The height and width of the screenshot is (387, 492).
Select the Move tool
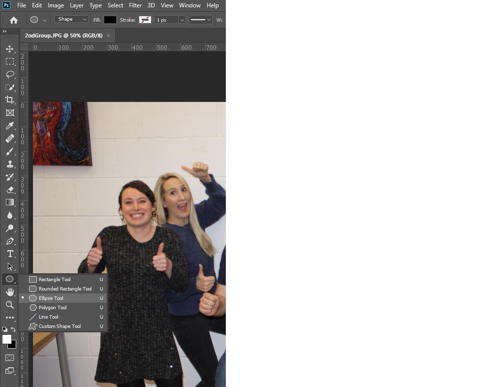click(10, 49)
